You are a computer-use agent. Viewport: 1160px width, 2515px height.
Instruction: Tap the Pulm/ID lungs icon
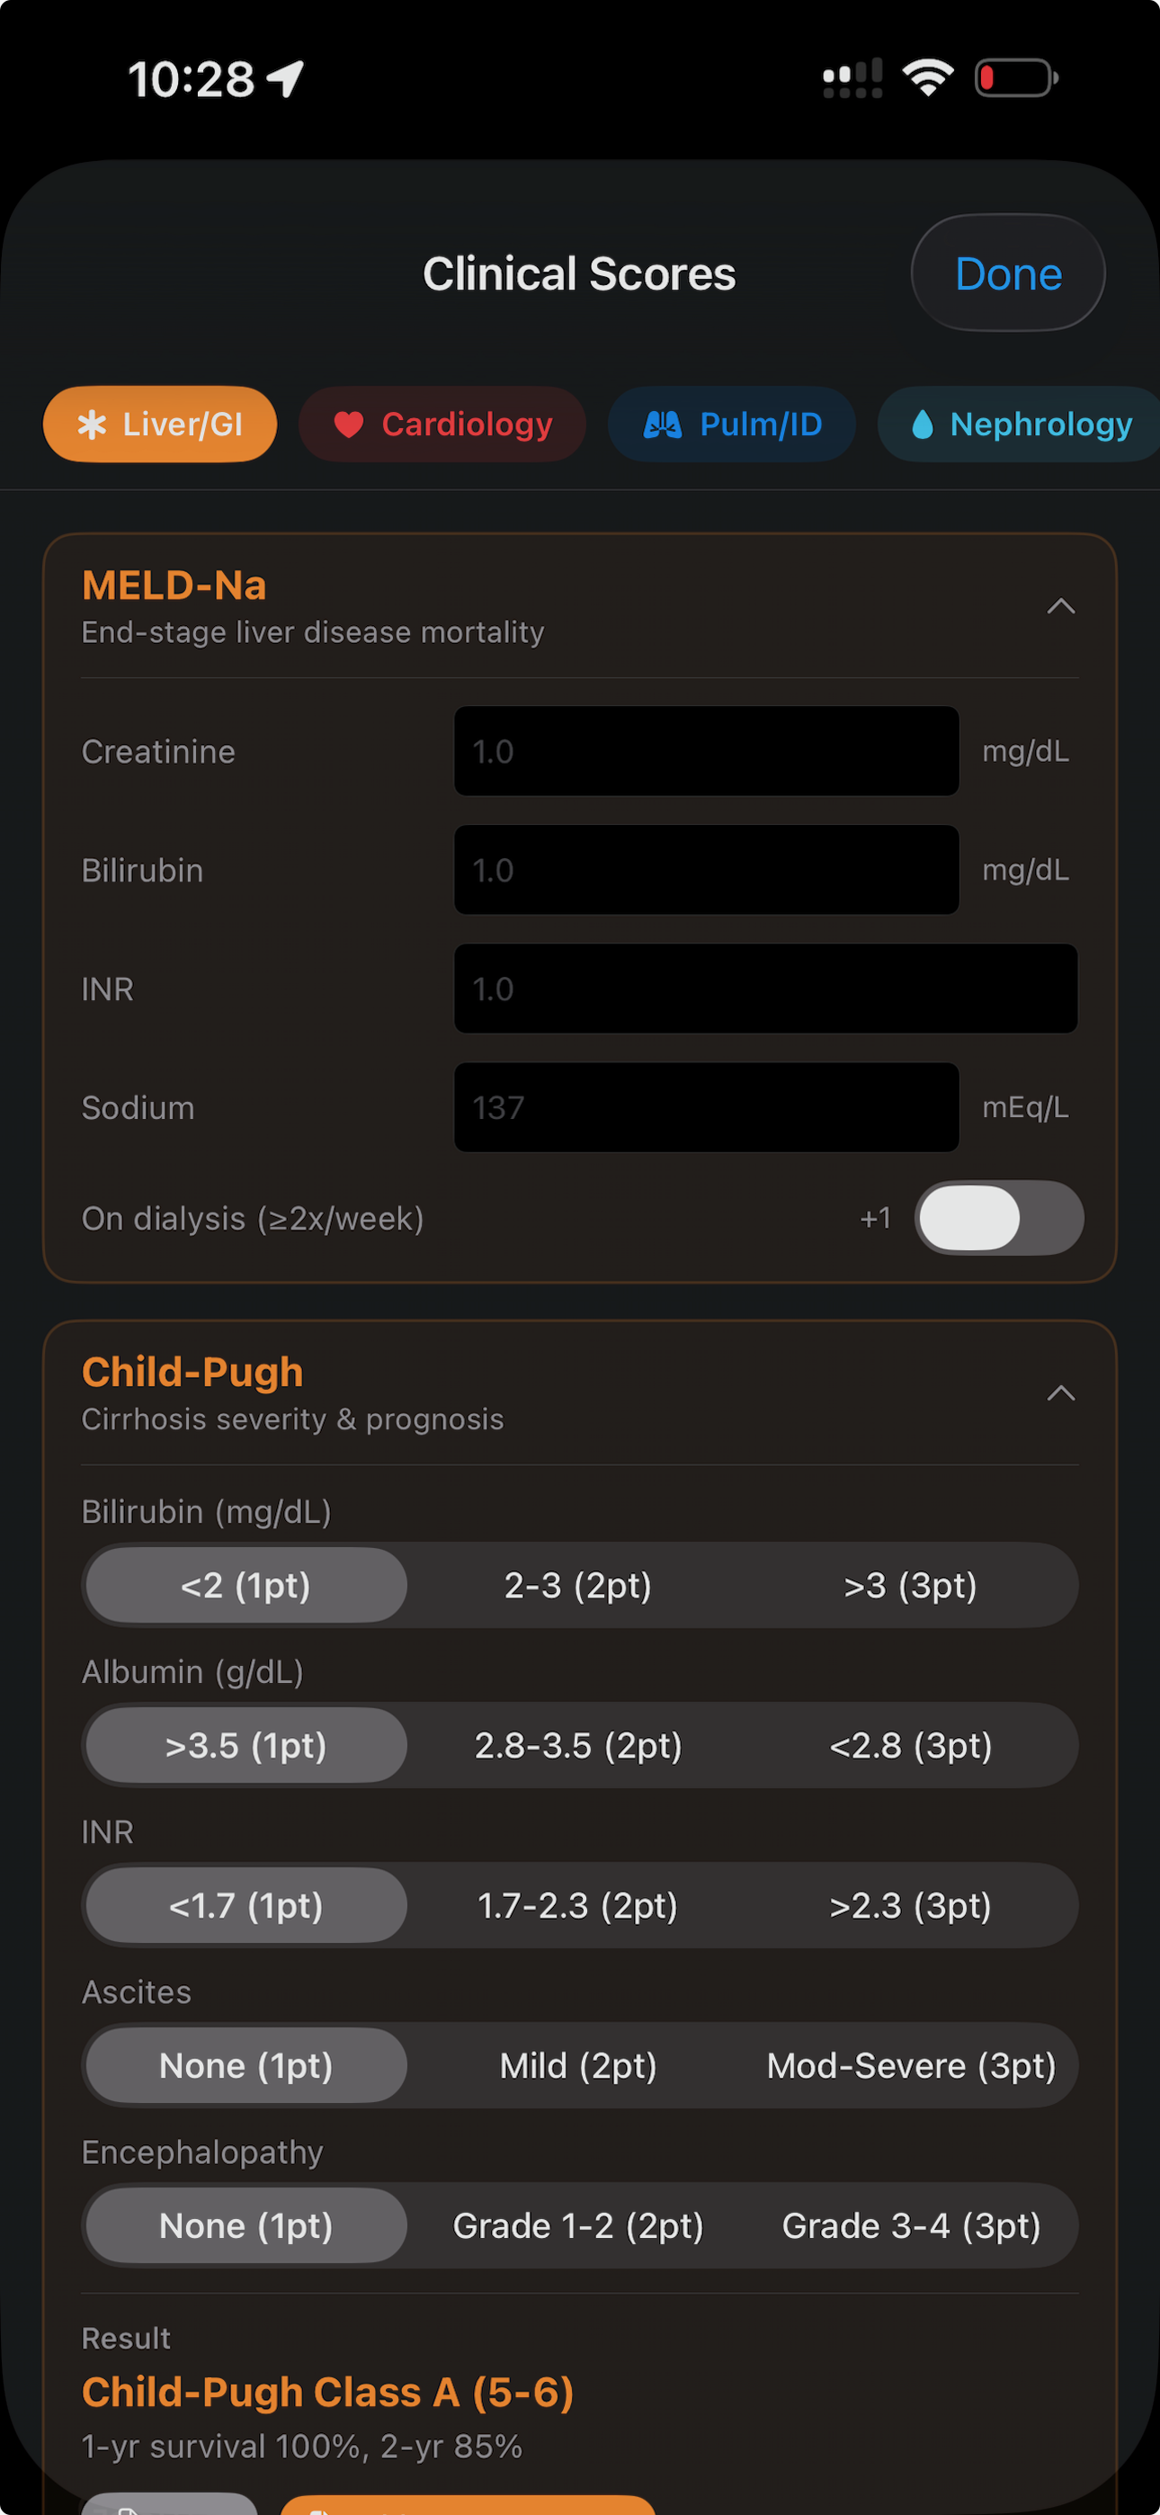(662, 425)
